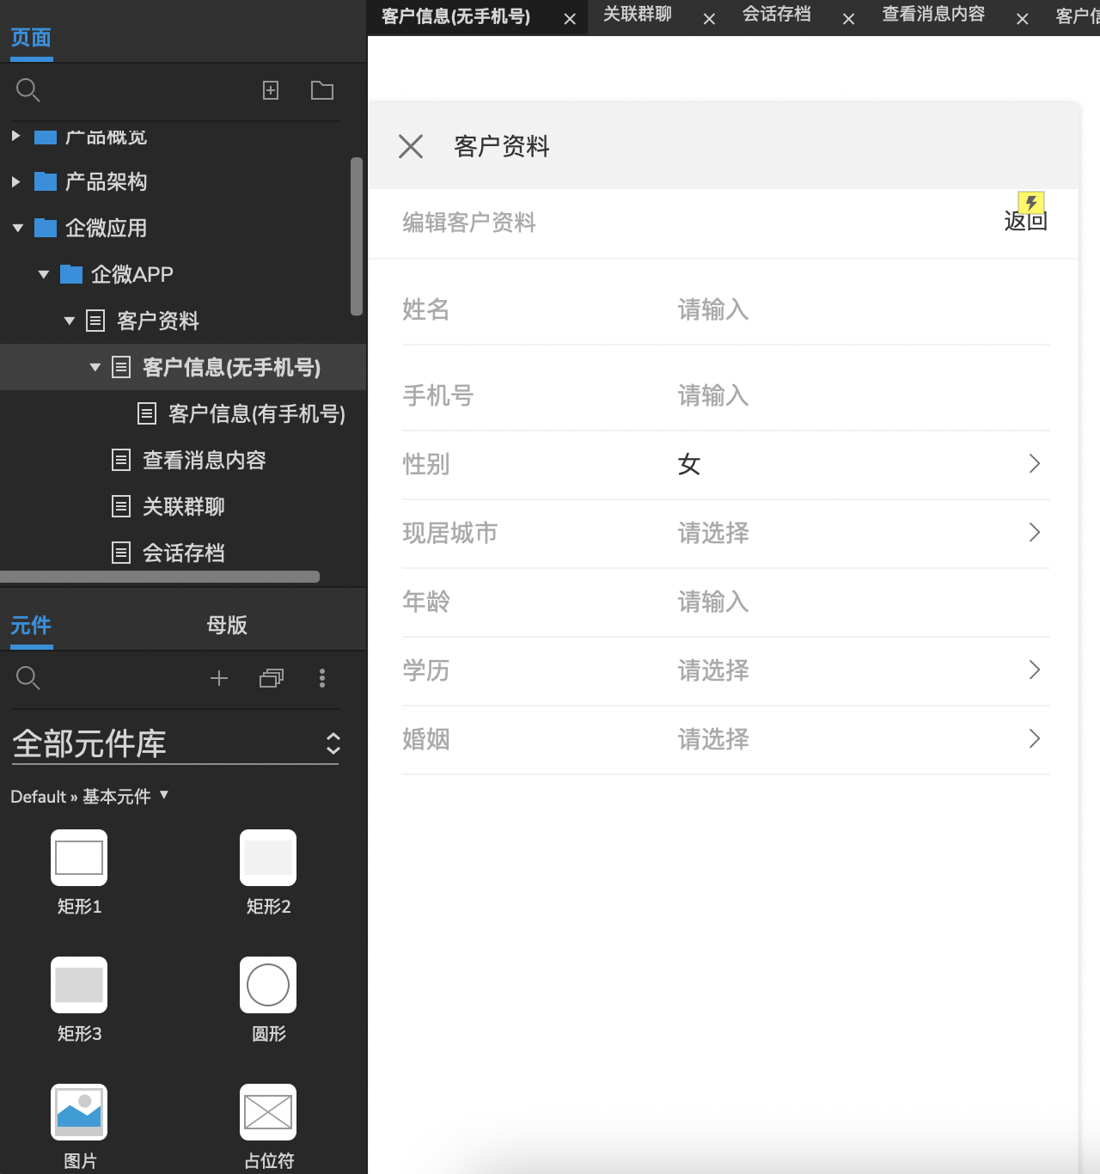Open the 婚姻 selector chevron
This screenshot has width=1100, height=1174.
[x=1035, y=739]
